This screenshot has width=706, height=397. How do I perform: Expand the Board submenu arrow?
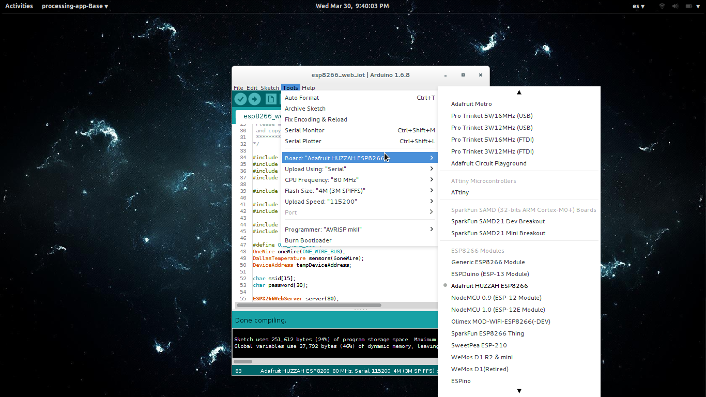coord(432,158)
